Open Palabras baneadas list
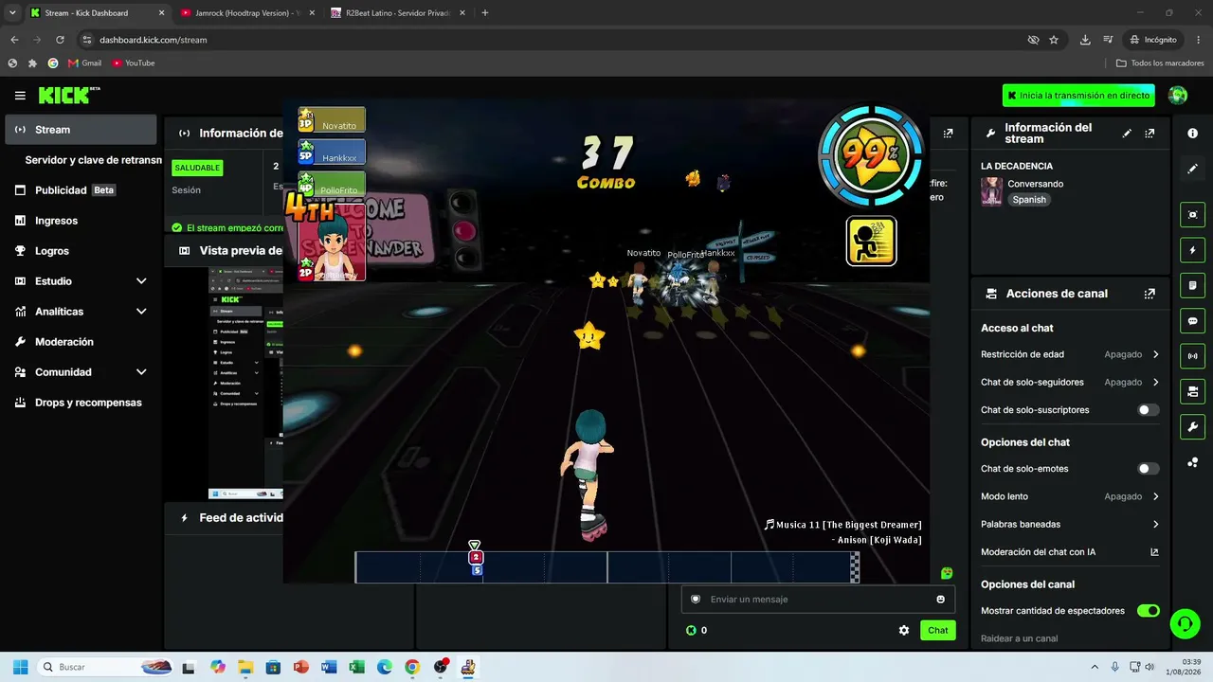Viewport: 1213px width, 682px height. (x=1070, y=524)
